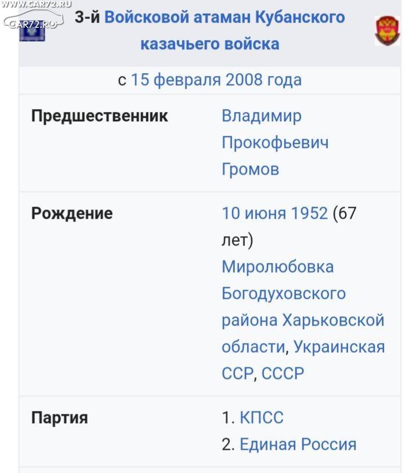
Task: Click the Рождение row label
Action: point(72,213)
